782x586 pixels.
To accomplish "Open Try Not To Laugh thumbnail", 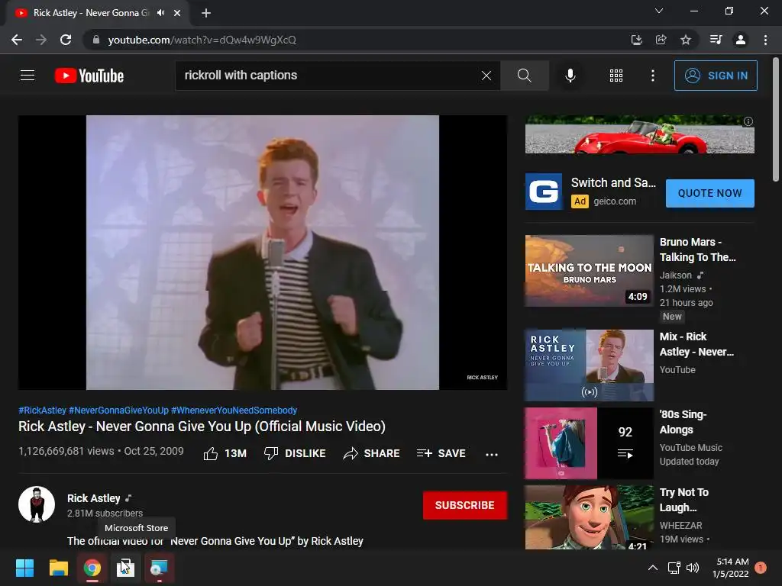I will tap(589, 518).
